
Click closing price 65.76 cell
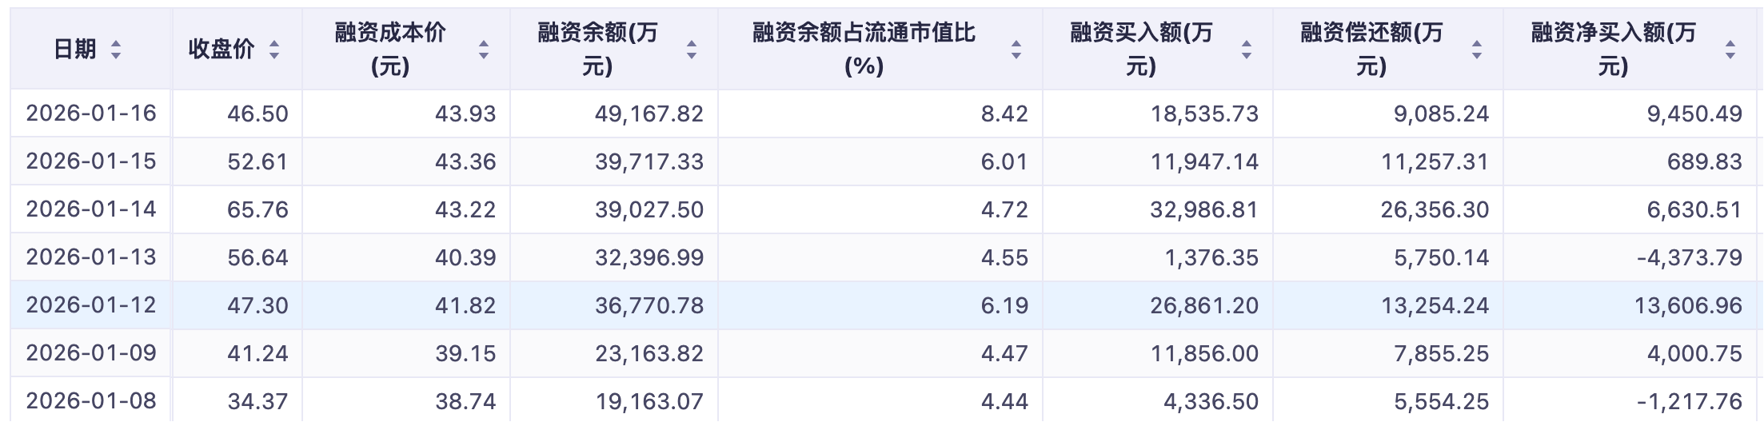coord(257,209)
